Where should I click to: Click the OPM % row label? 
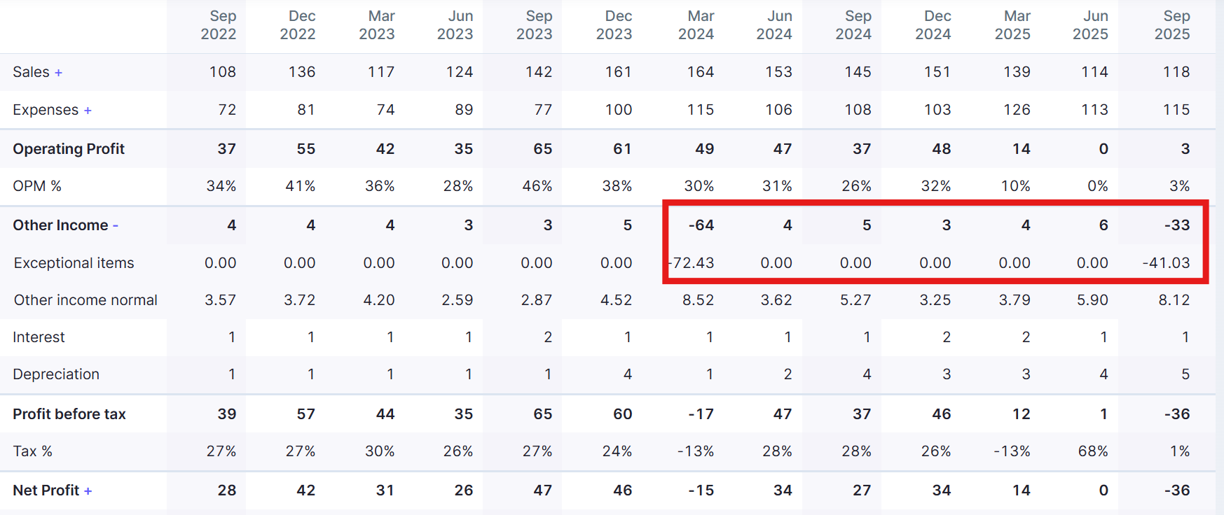click(x=37, y=186)
